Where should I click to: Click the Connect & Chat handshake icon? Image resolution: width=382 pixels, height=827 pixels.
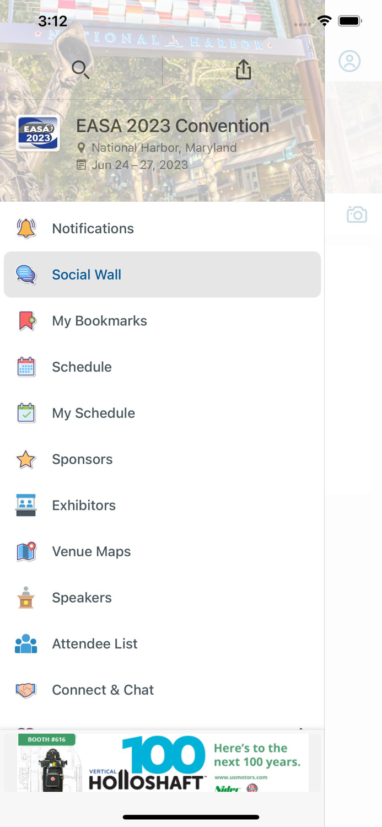coord(25,690)
